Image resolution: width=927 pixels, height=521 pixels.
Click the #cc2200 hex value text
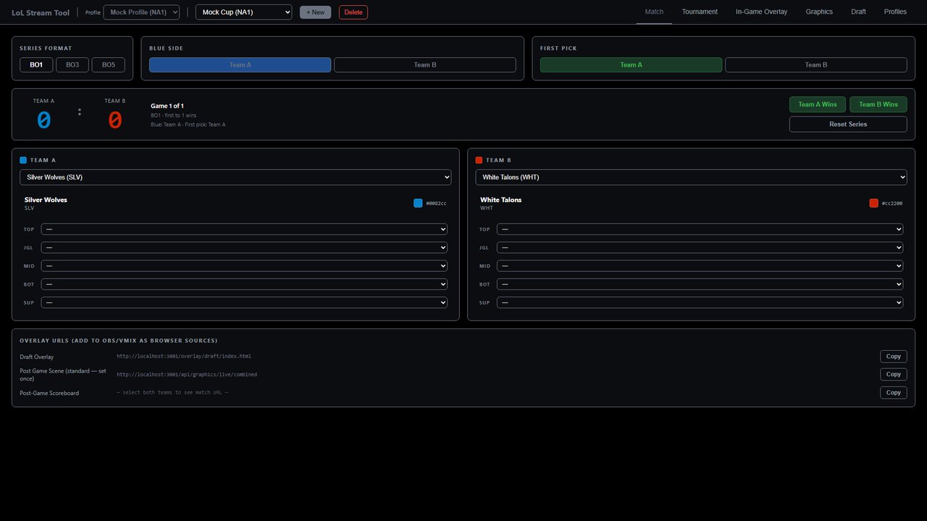coord(892,203)
